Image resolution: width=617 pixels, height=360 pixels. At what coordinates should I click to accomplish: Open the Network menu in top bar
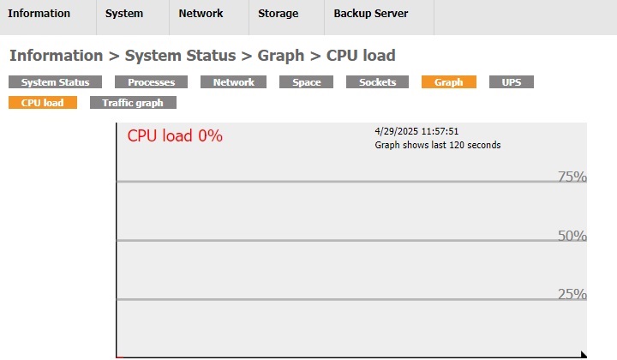(x=201, y=14)
